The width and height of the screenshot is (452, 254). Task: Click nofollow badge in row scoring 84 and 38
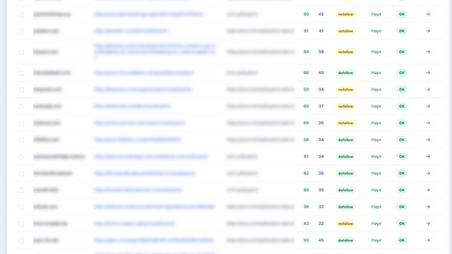pyautogui.click(x=345, y=52)
